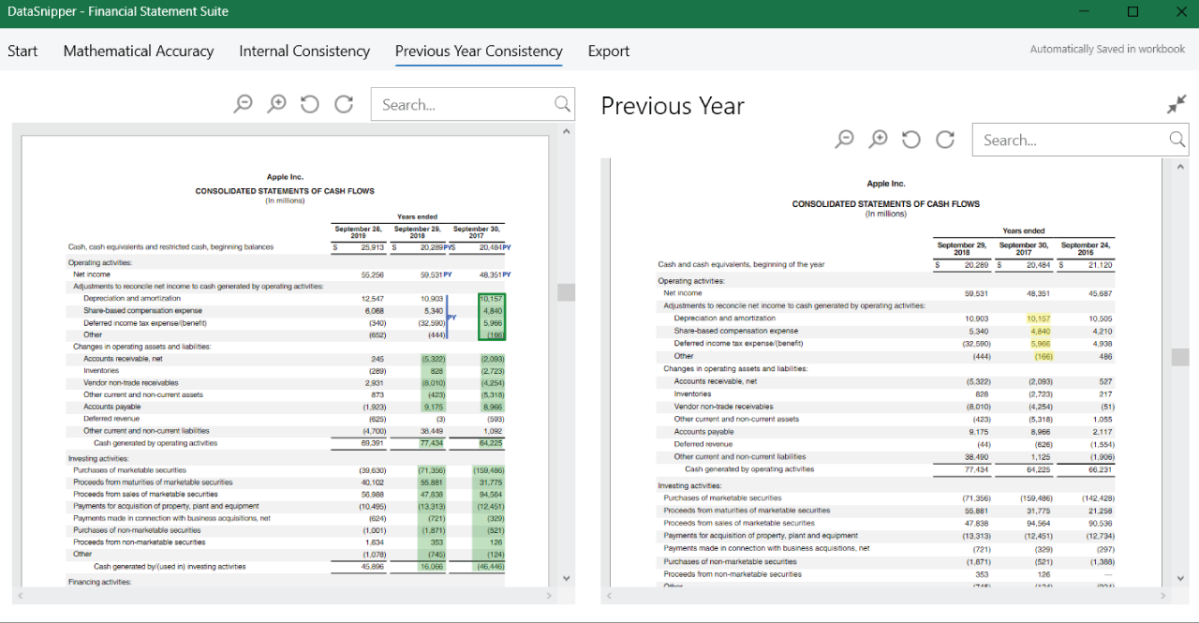
Task: Rotate Previous Year document counterclockwise
Action: 911,139
